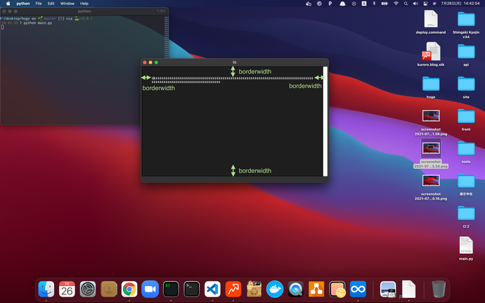Select the front folder on desktop

pos(466,120)
